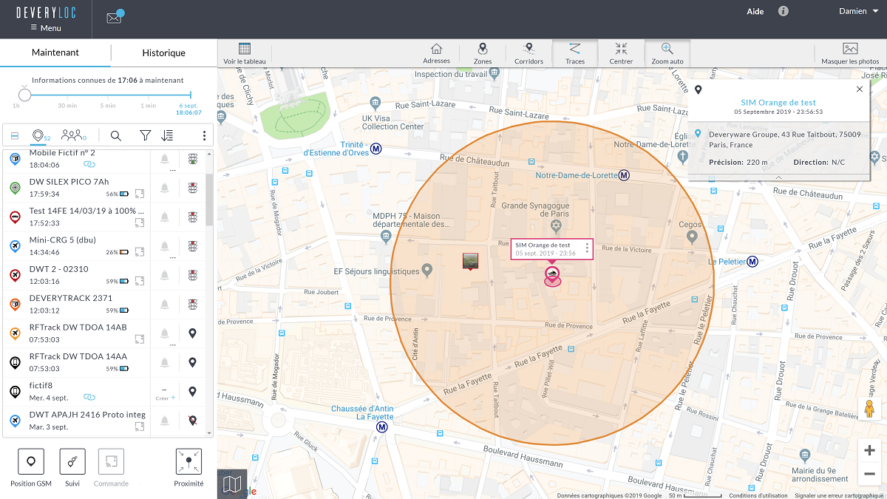Toggle the Zoom auto tool
Screen dimensions: 887x499
tap(667, 53)
